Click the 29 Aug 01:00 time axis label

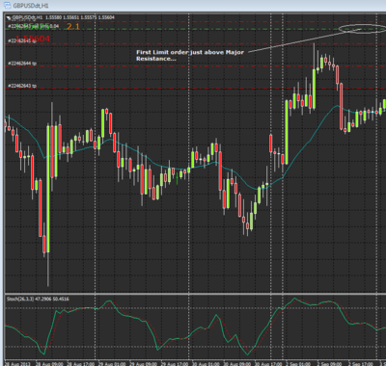pos(111,364)
